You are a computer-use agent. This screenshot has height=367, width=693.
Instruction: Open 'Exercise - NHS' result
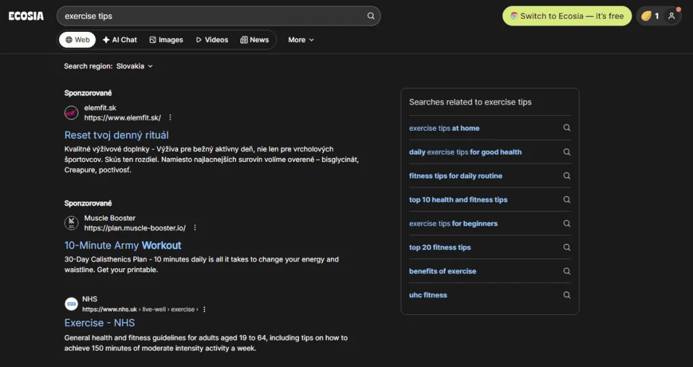[x=100, y=323]
